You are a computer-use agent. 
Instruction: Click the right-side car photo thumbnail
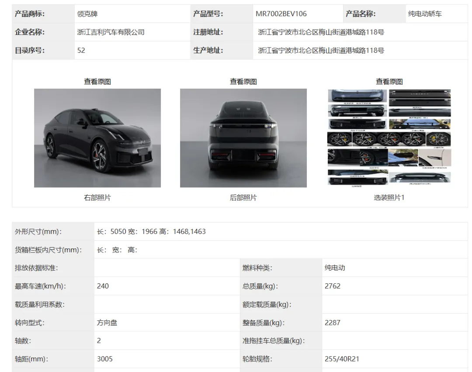[x=97, y=138]
